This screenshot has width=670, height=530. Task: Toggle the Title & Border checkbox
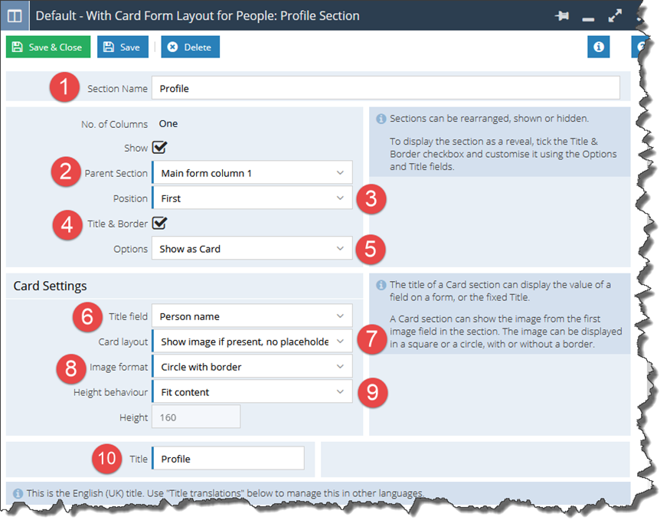tap(160, 223)
